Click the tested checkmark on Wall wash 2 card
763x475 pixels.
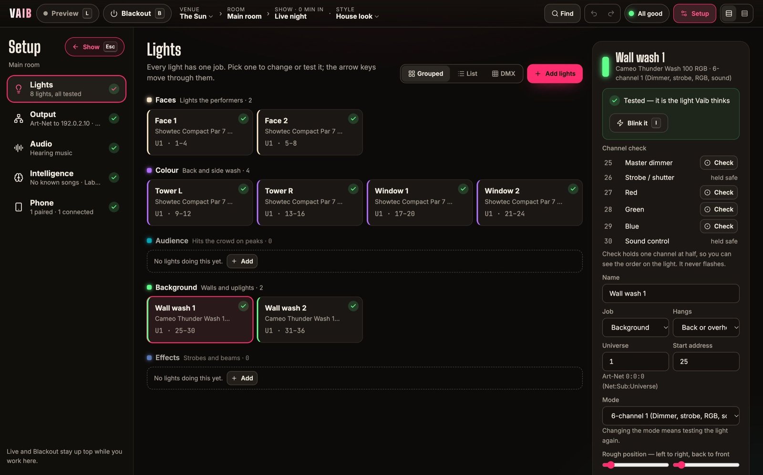pos(353,306)
